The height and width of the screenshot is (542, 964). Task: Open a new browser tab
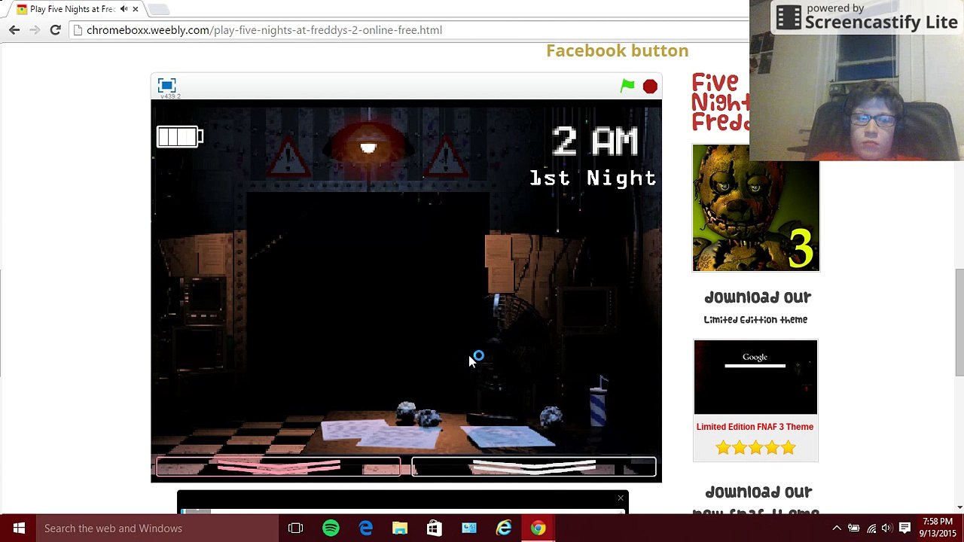pyautogui.click(x=158, y=10)
